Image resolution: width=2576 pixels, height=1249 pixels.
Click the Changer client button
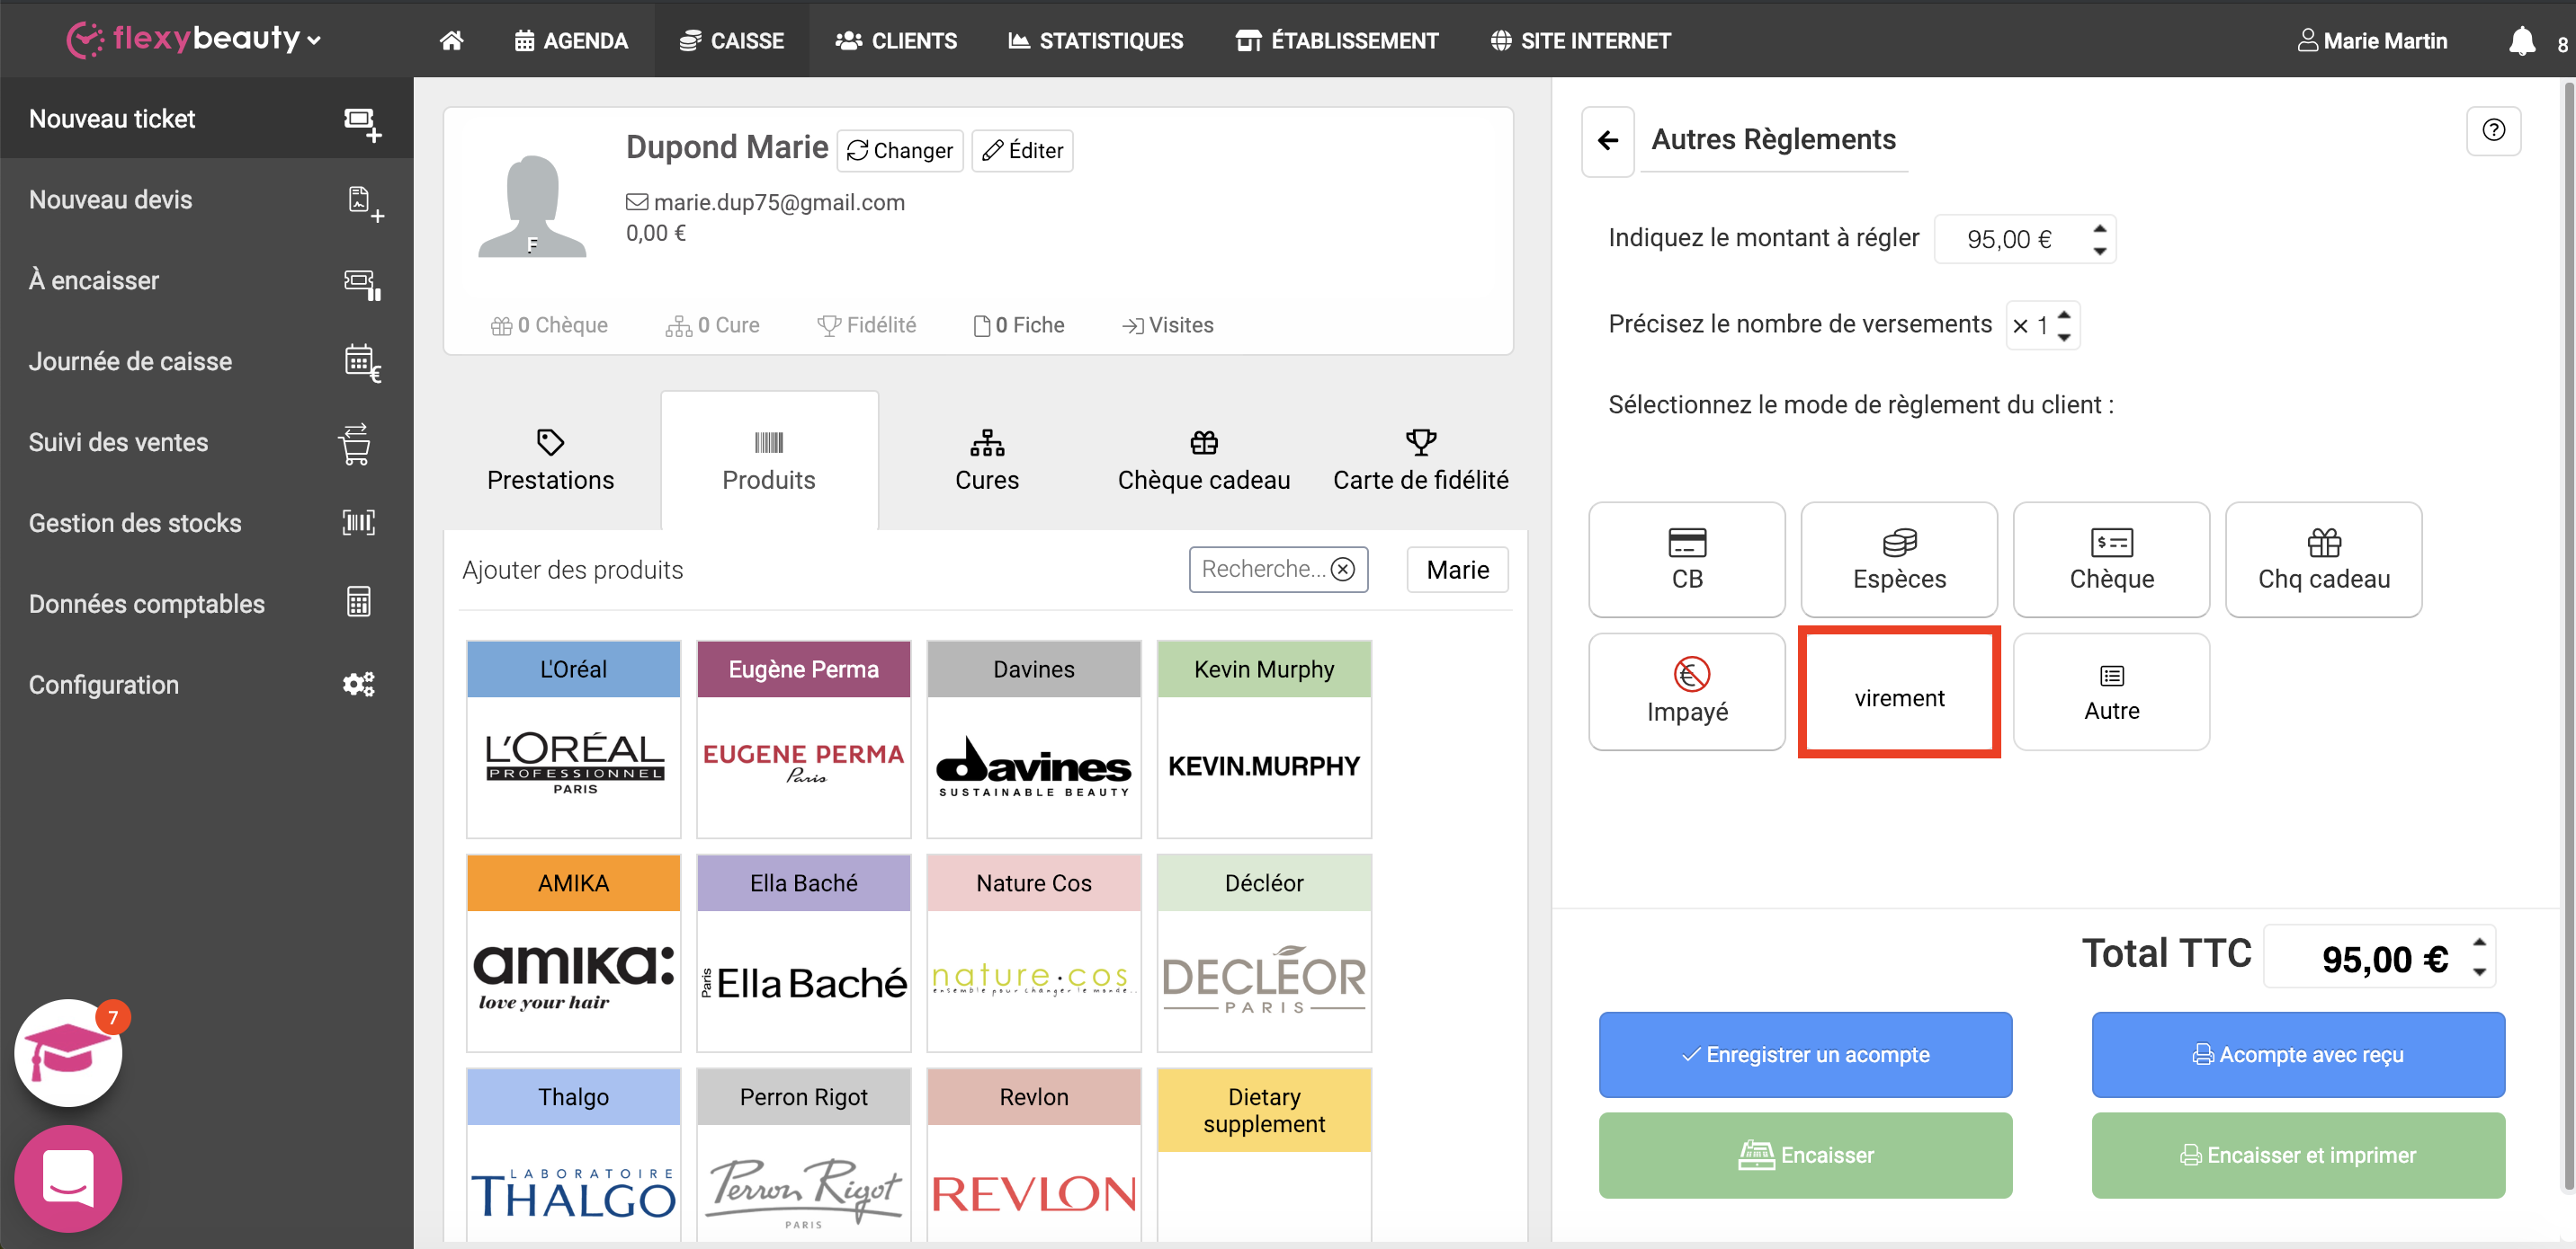coord(899,151)
